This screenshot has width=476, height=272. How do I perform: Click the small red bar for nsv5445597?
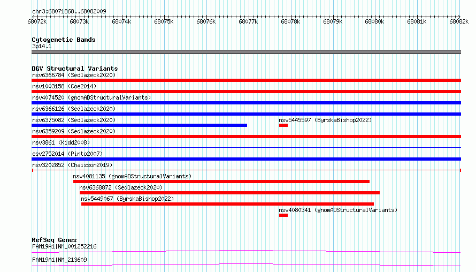point(283,125)
